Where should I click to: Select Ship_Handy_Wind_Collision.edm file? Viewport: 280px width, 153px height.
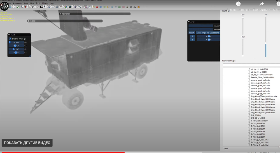coord(264,96)
